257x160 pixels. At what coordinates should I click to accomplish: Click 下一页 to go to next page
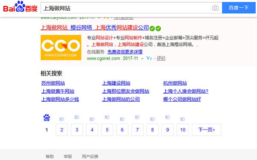click(x=206, y=130)
